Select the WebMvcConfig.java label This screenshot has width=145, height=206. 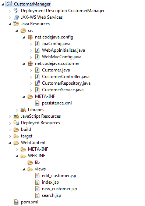coord(61,57)
